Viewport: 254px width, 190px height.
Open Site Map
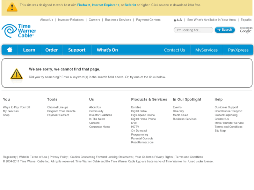click(220, 130)
